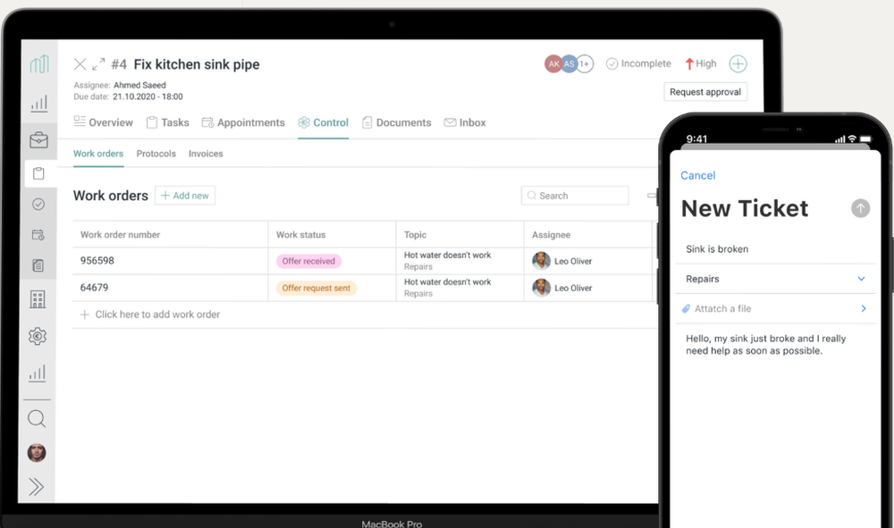Viewport: 894px width, 528px height.
Task: Open the Inbox tab
Action: pyautogui.click(x=465, y=122)
